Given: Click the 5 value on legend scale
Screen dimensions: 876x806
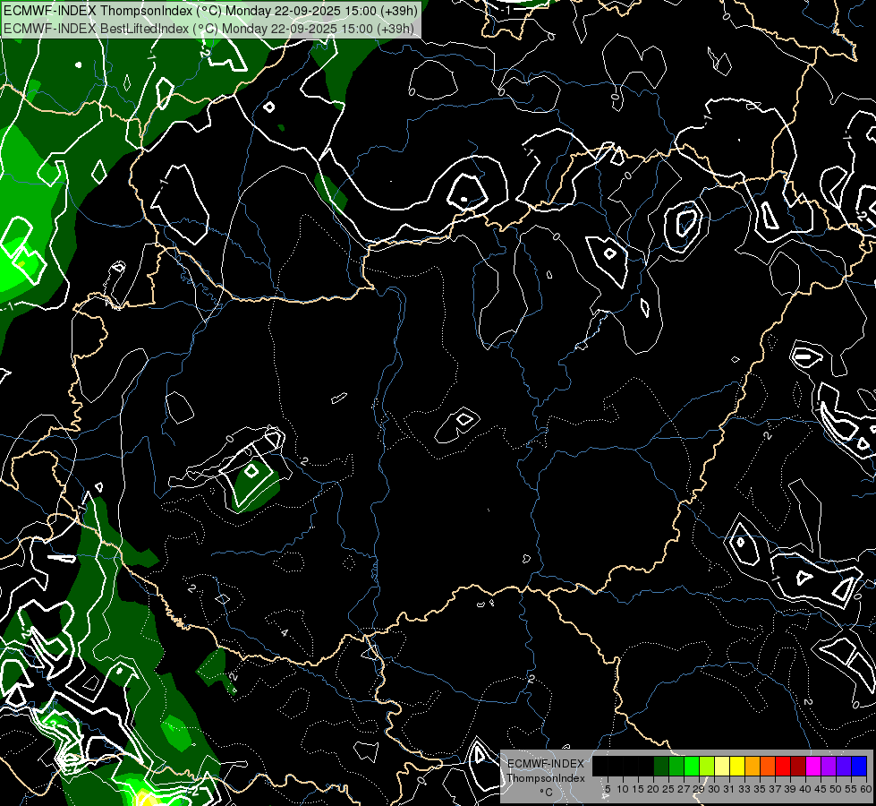Looking at the screenshot, I should (607, 788).
